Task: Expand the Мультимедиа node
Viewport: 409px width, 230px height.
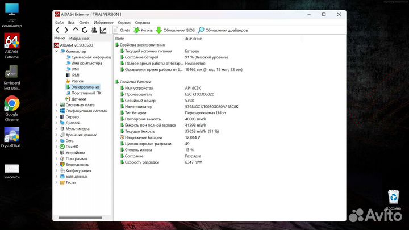Action: 56,129
